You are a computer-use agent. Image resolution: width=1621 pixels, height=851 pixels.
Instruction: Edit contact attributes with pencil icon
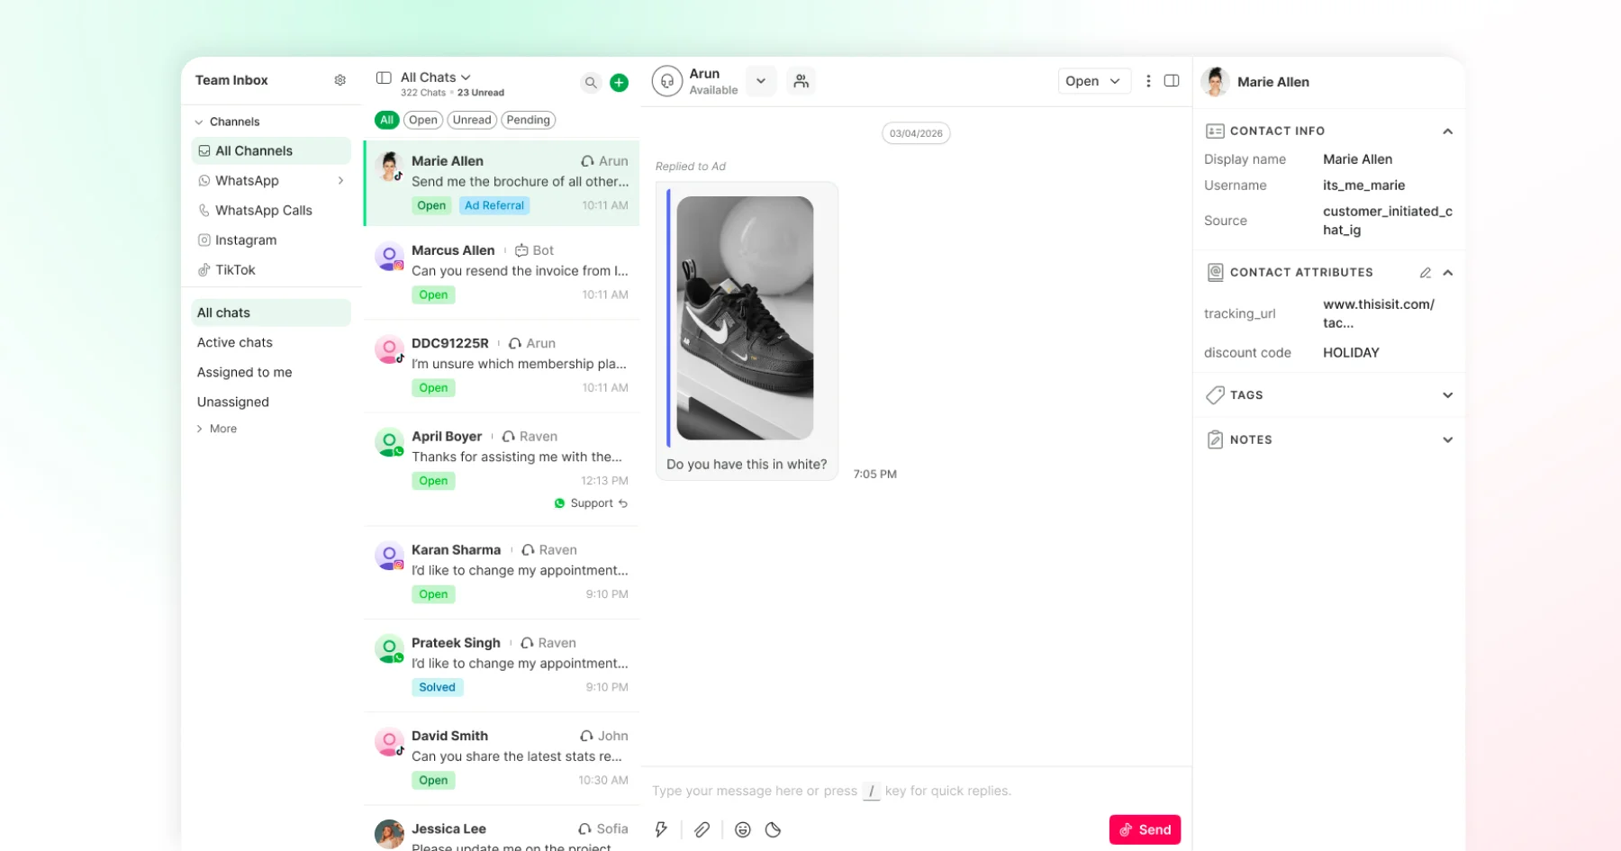pyautogui.click(x=1425, y=273)
